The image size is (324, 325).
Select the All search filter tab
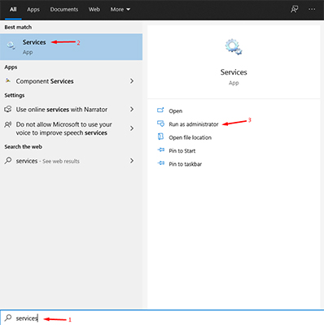[13, 10]
